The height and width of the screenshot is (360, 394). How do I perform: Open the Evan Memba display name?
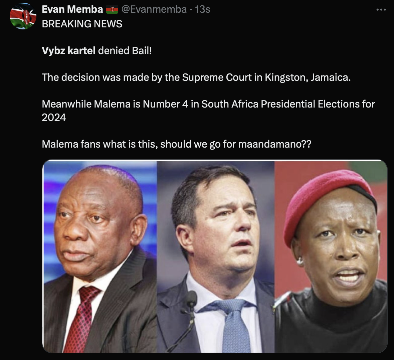tap(72, 9)
